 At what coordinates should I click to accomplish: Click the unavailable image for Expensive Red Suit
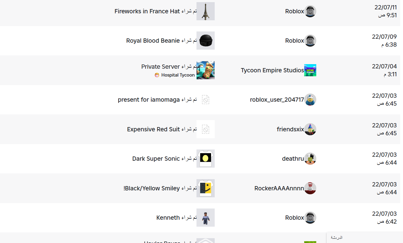[206, 129]
